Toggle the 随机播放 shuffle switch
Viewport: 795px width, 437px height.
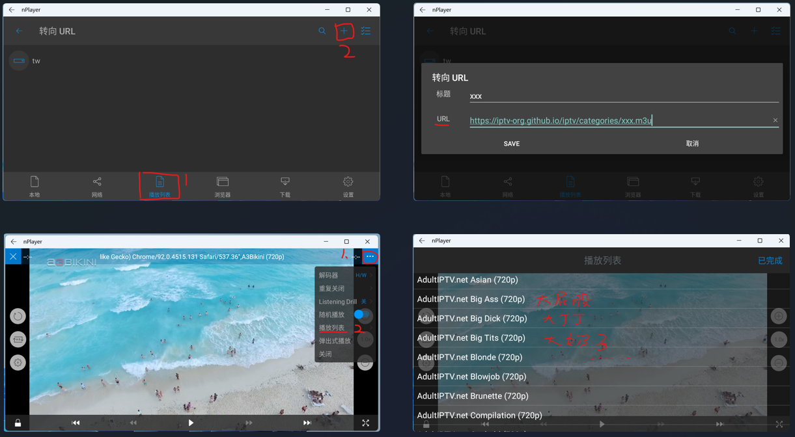pyautogui.click(x=362, y=315)
